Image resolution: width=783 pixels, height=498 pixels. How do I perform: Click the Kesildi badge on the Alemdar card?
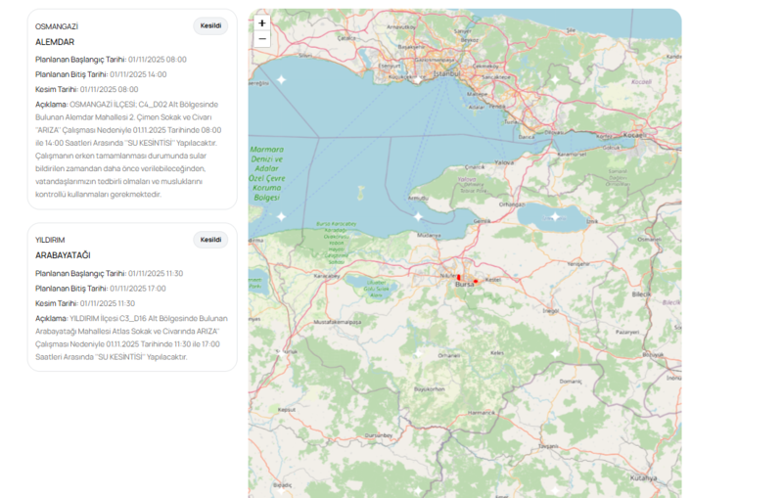pyautogui.click(x=210, y=26)
